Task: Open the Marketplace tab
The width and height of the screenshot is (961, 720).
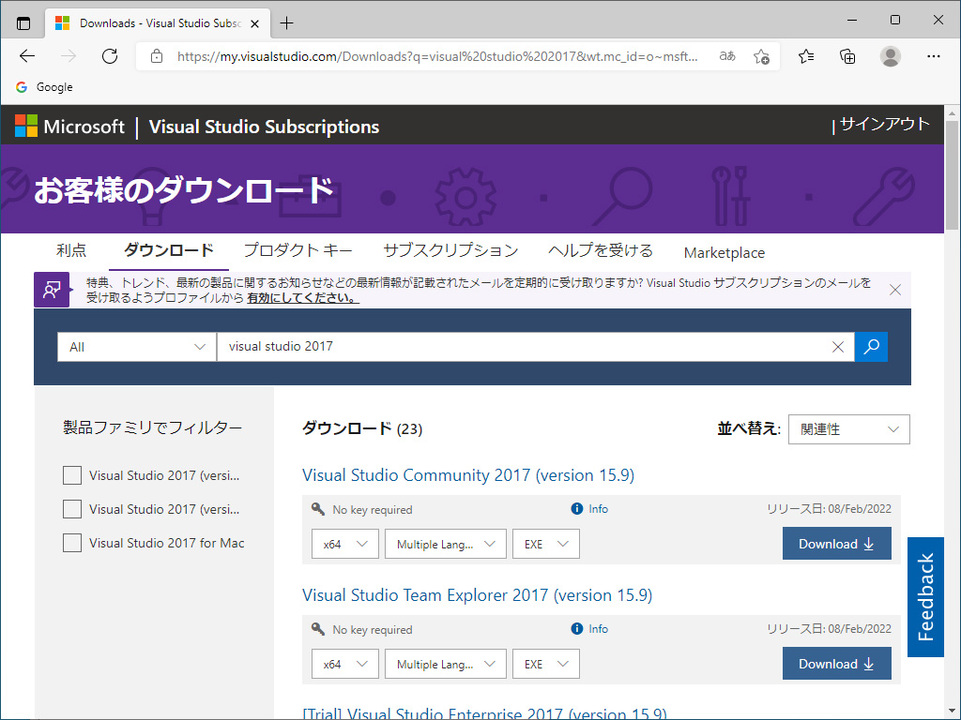Action: [725, 252]
